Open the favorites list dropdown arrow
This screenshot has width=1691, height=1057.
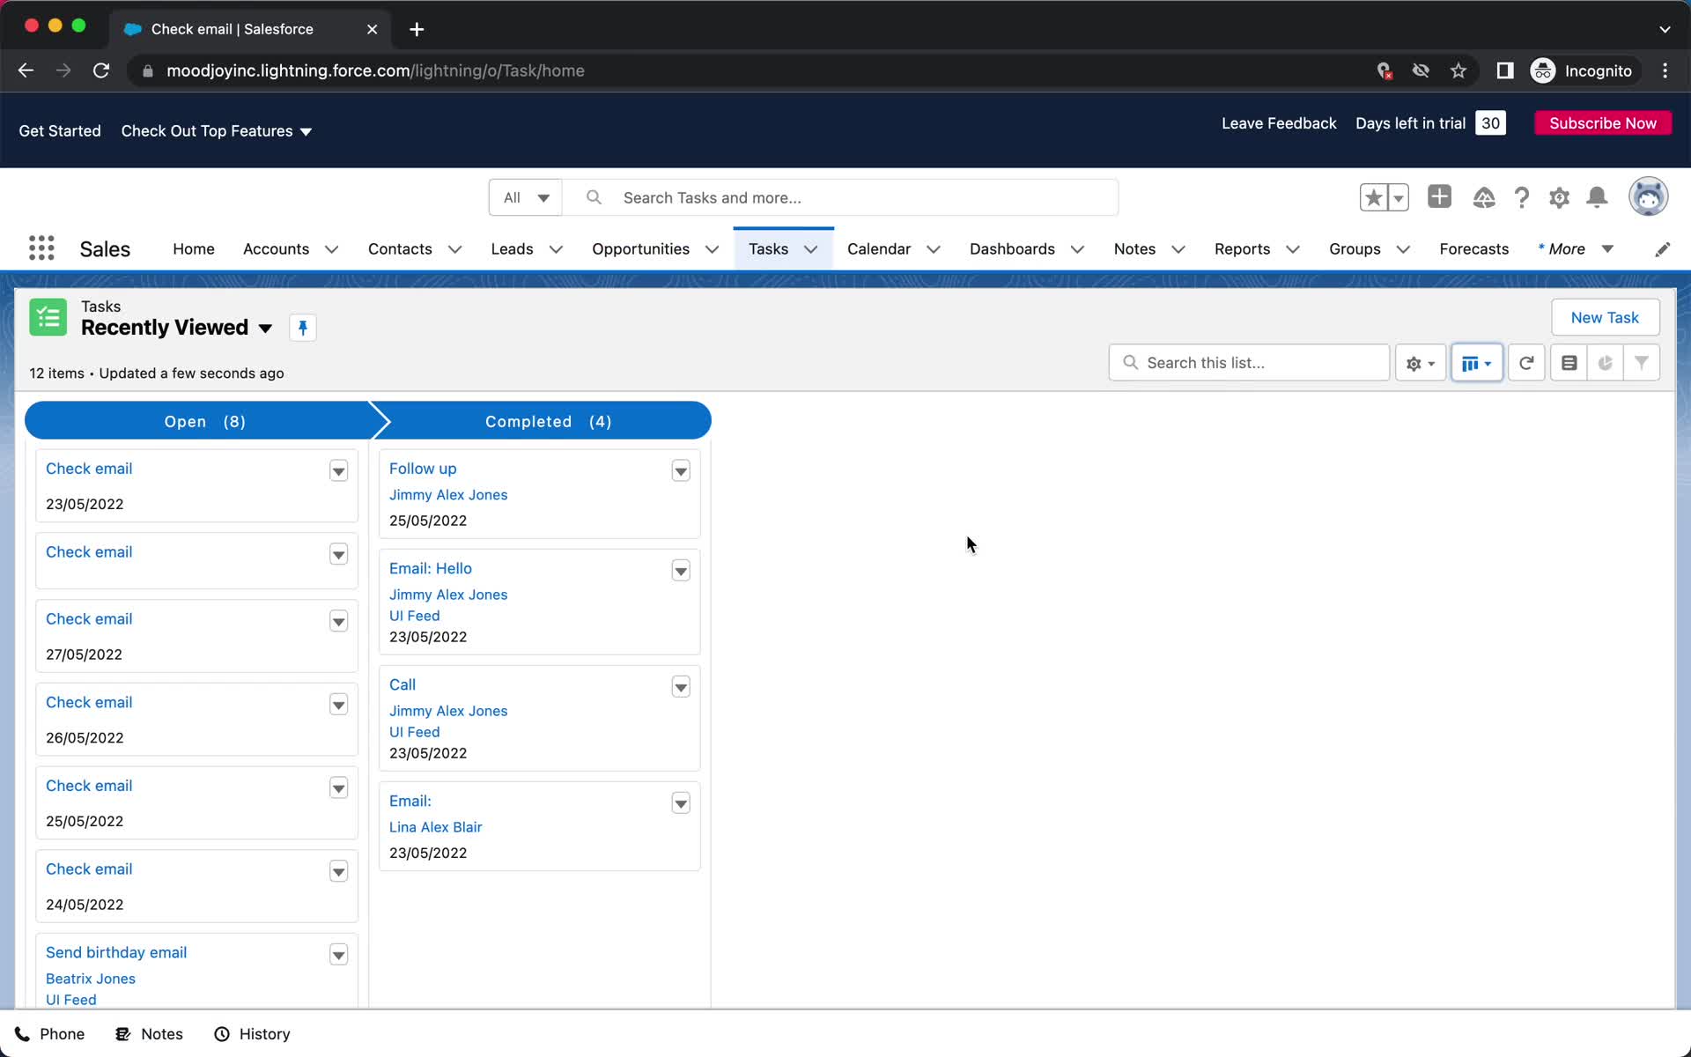[1399, 197]
